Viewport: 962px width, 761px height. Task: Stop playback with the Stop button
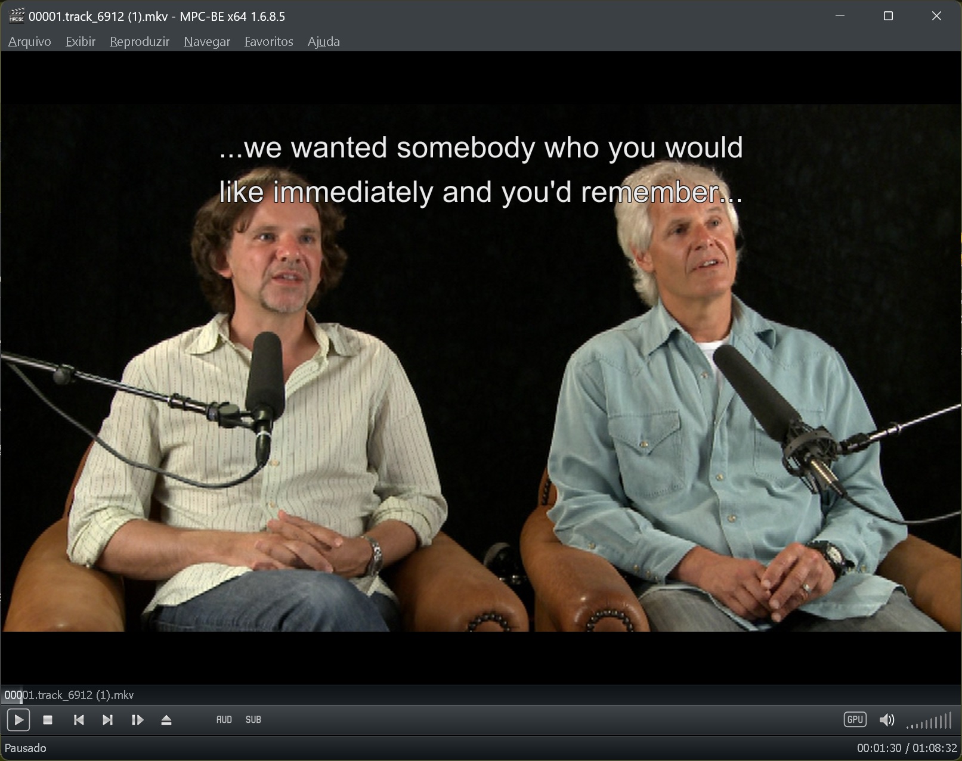point(48,720)
